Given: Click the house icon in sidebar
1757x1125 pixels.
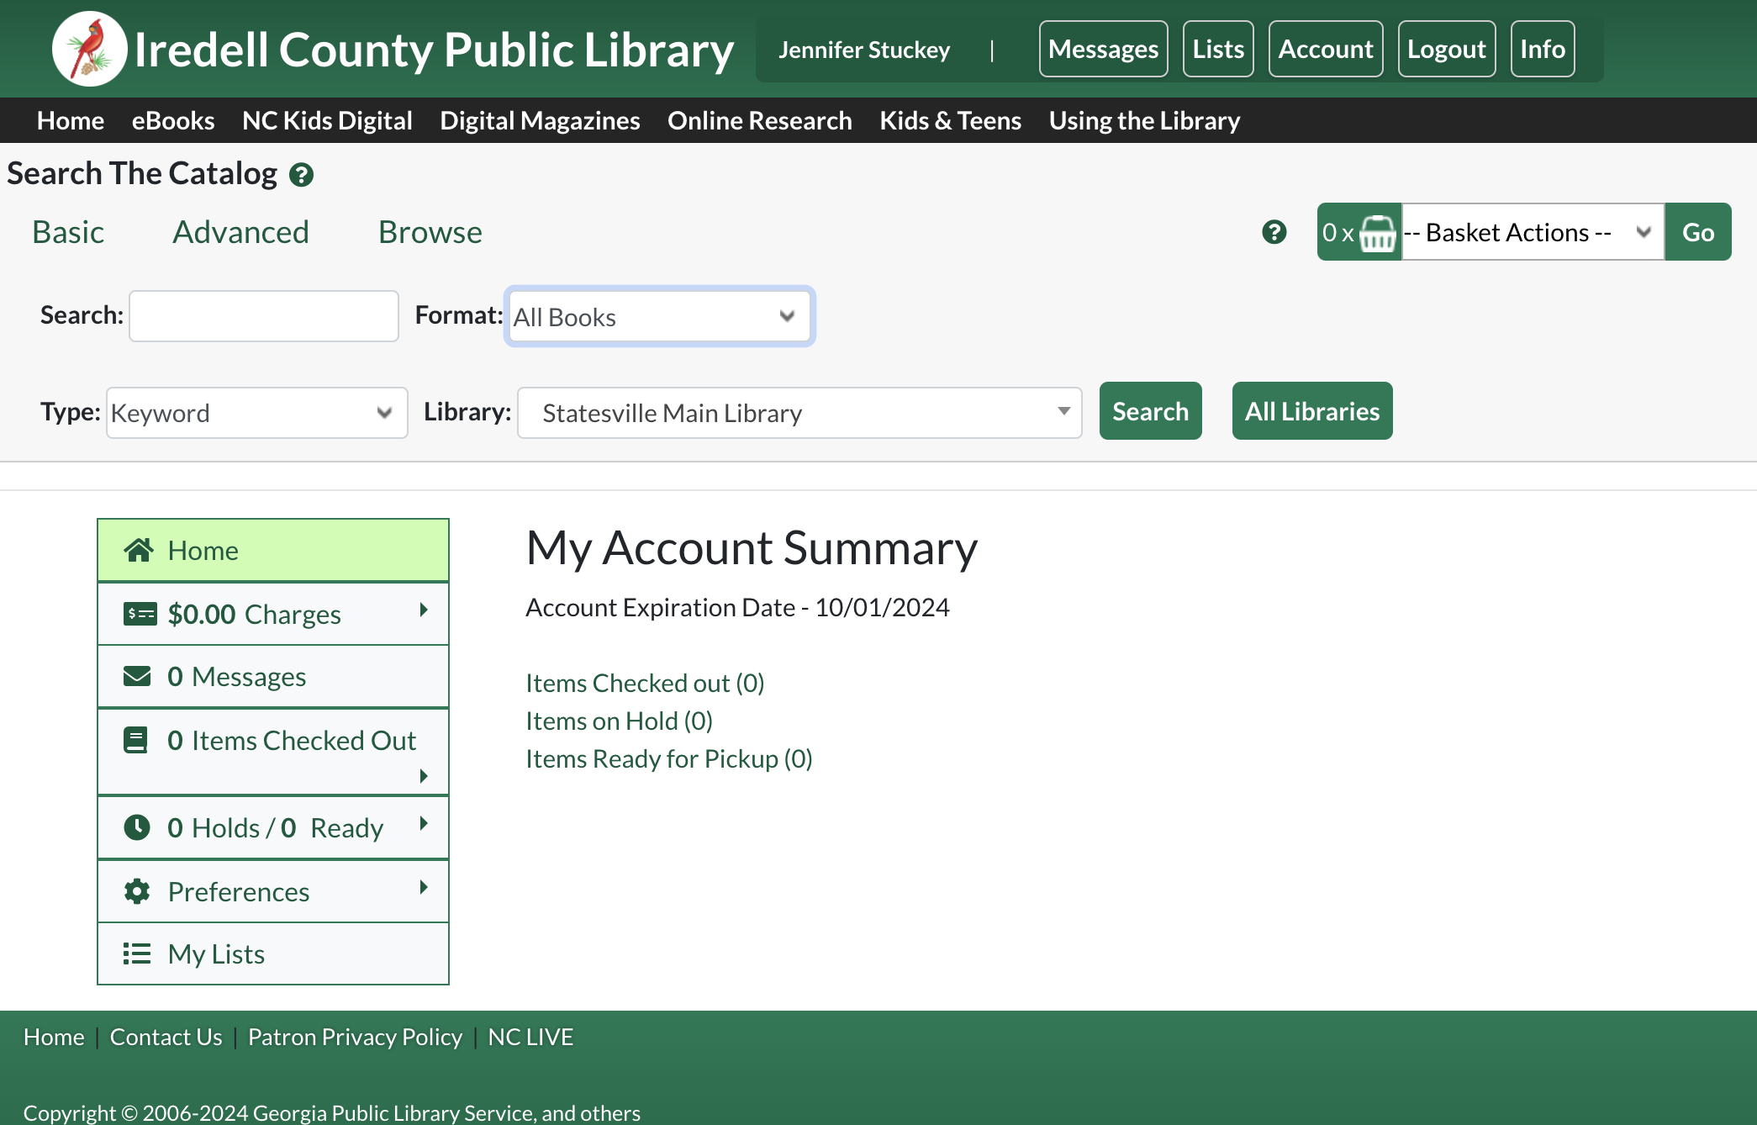Looking at the screenshot, I should pyautogui.click(x=139, y=550).
